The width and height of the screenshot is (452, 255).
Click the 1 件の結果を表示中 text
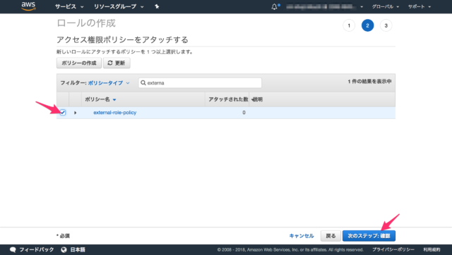tap(369, 82)
